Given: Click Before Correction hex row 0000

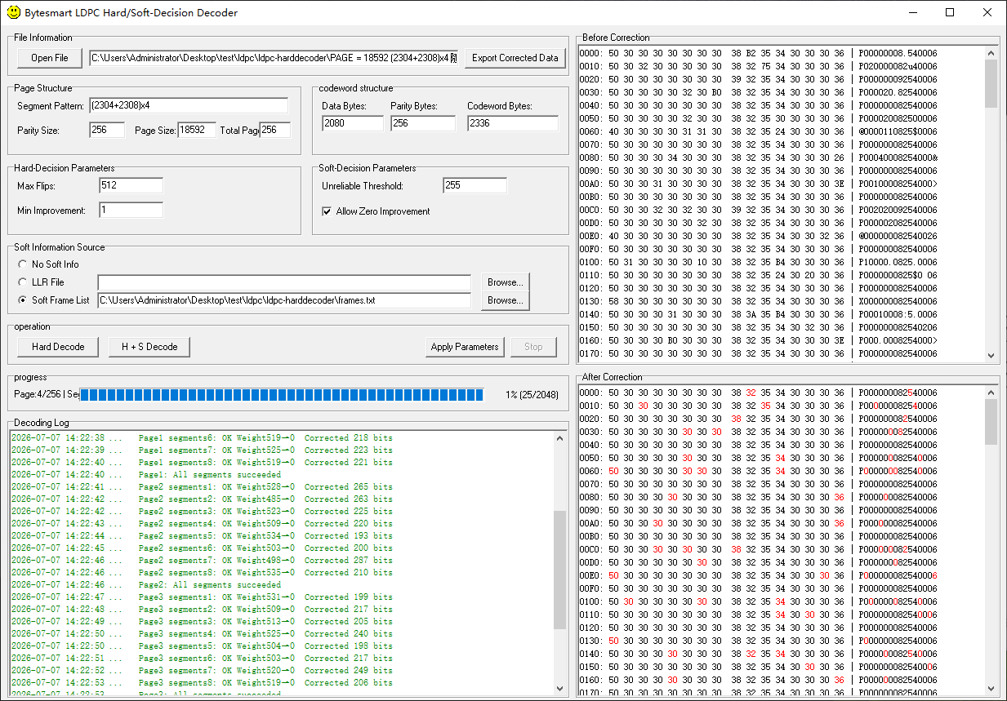Looking at the screenshot, I should [759, 53].
